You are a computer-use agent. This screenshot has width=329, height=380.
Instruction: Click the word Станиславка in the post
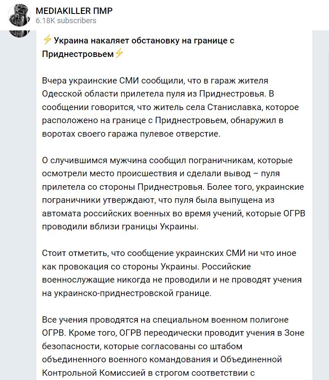pyautogui.click(x=235, y=107)
